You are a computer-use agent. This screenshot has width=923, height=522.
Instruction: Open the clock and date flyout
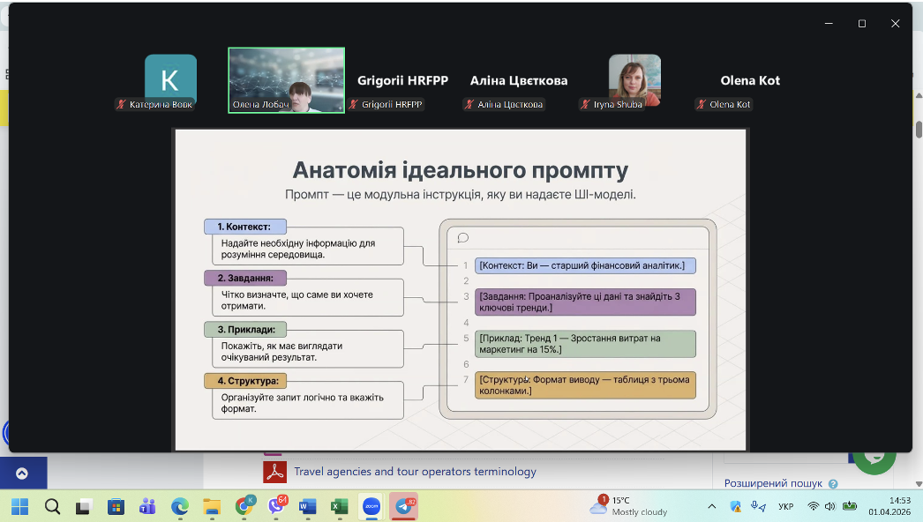pos(889,506)
